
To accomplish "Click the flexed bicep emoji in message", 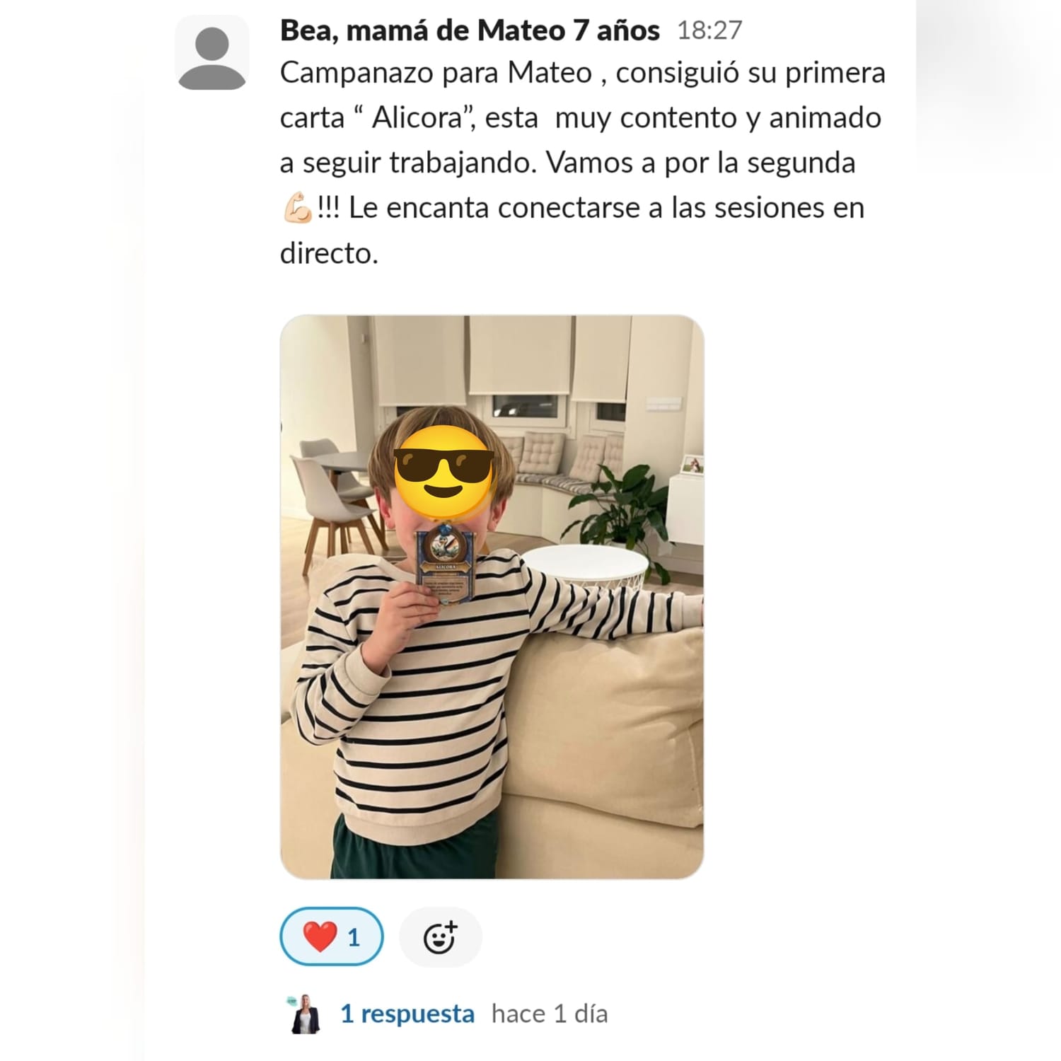I will [297, 208].
